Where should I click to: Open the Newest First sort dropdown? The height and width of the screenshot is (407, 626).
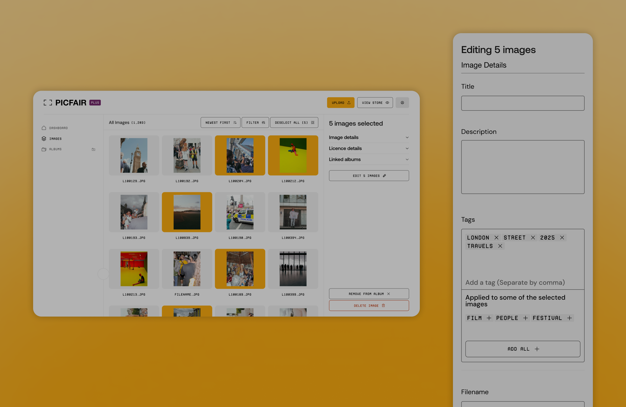point(221,122)
